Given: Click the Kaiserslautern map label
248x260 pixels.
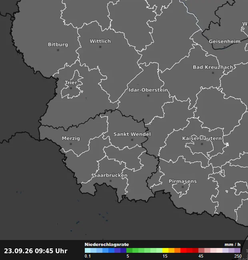Looking at the screenshot, I should click(x=202, y=138).
